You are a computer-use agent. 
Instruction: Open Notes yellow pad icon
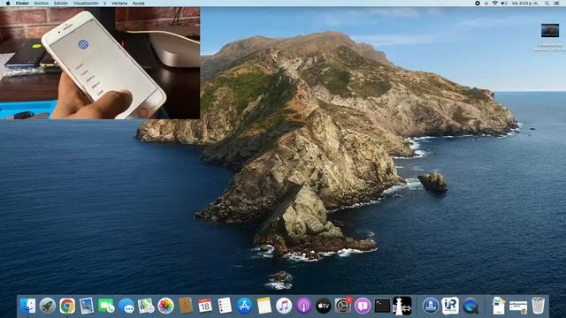[x=264, y=306]
